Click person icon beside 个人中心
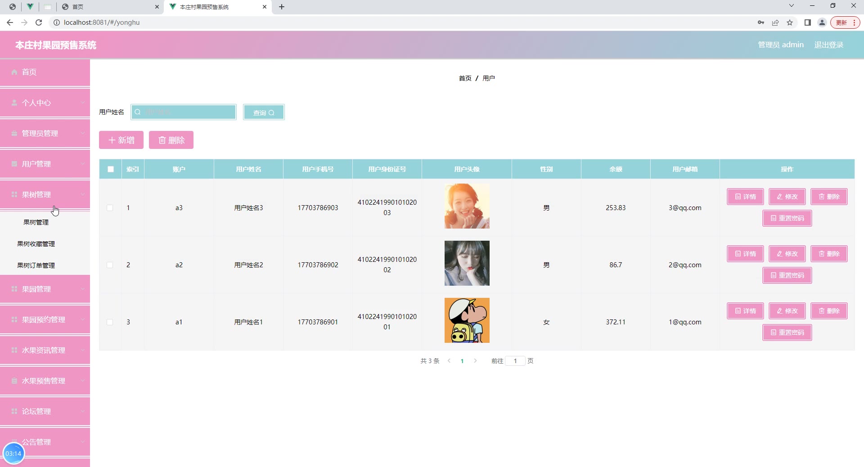This screenshot has height=467, width=864. (x=14, y=103)
